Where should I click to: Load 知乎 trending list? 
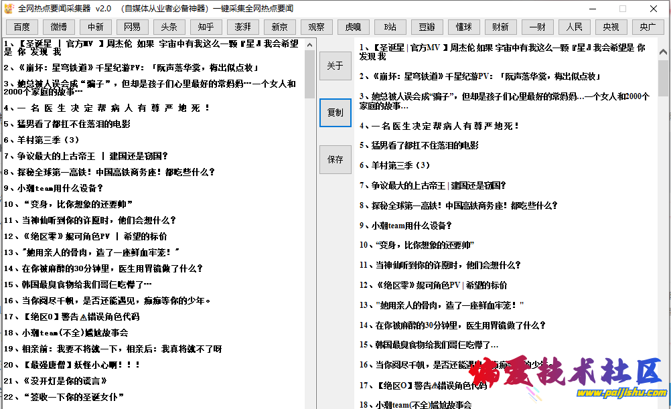point(206,27)
